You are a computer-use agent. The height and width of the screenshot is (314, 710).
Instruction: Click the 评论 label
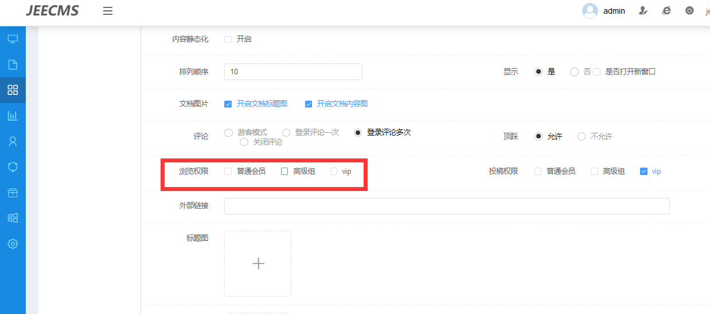[201, 137]
